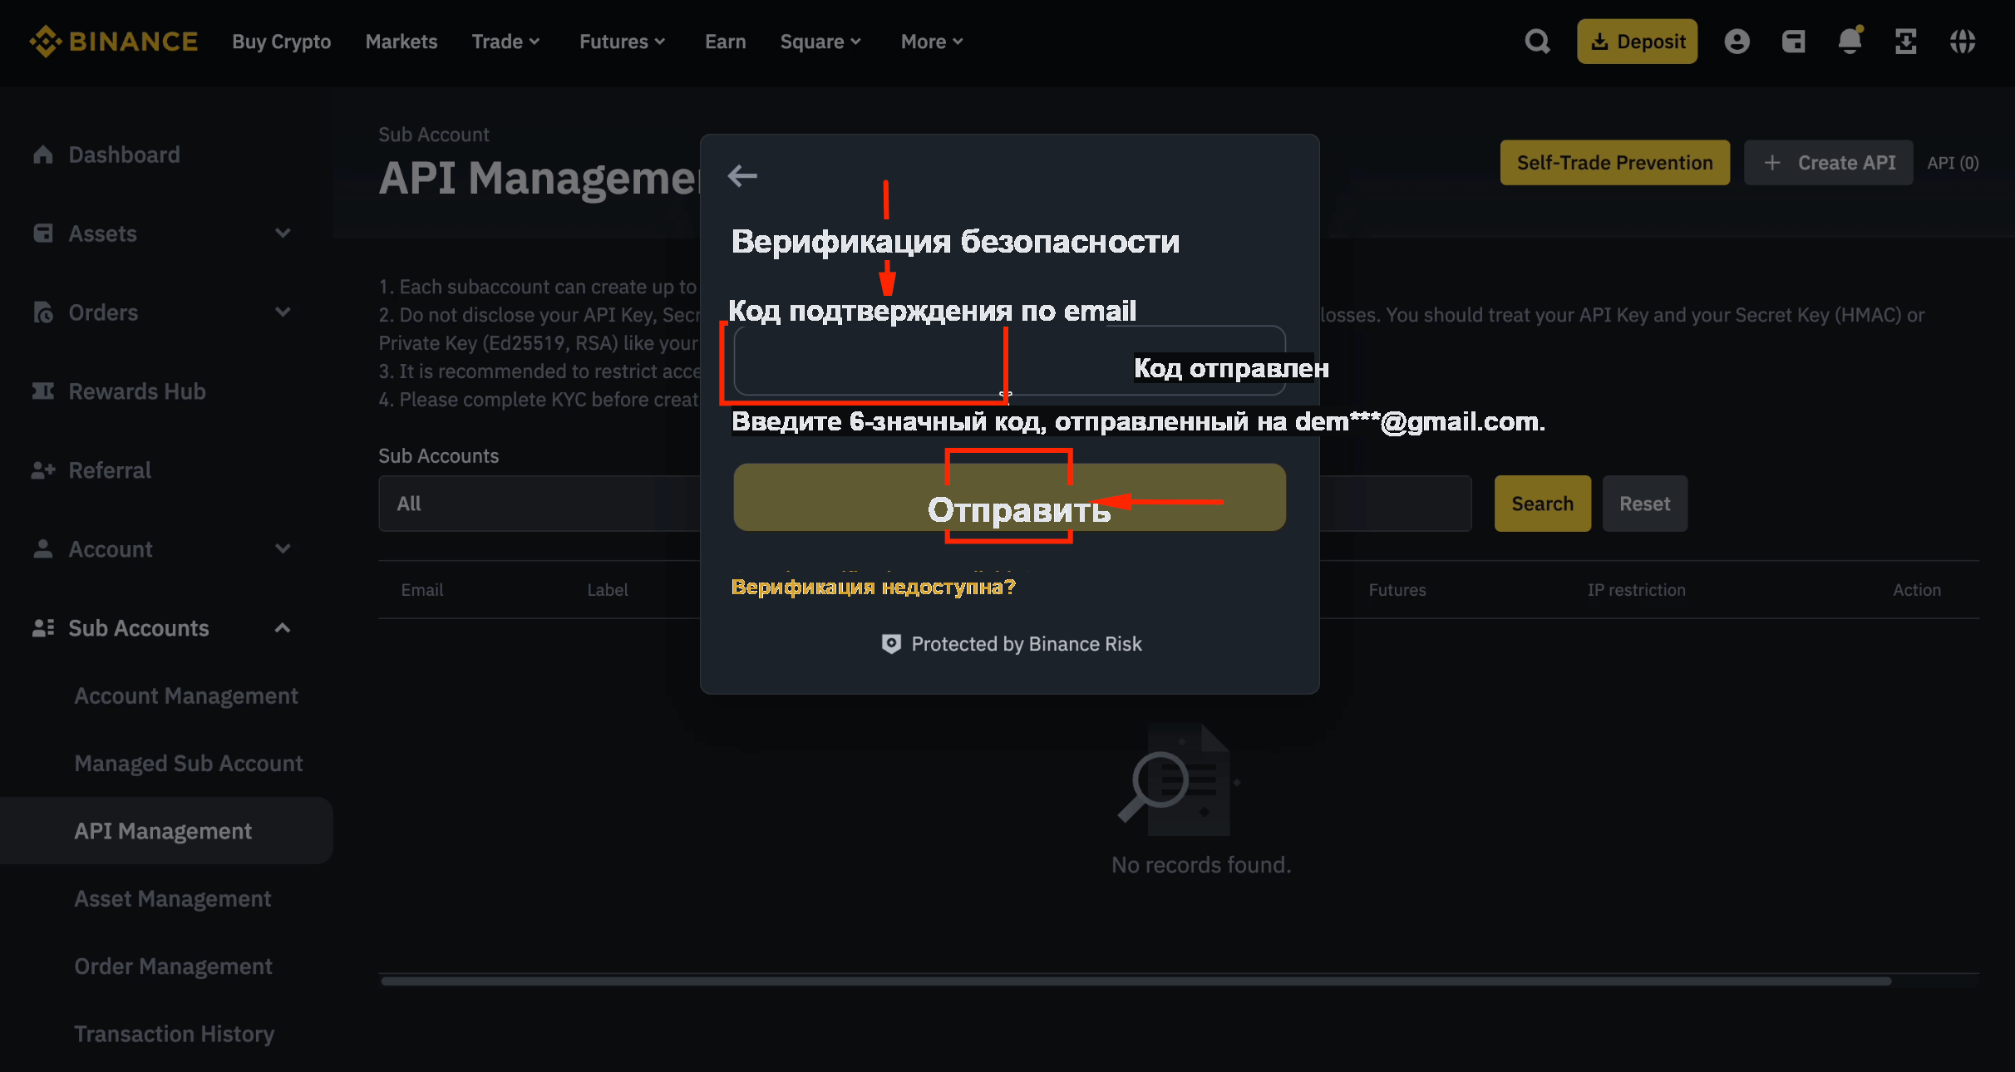Click the Код отправлен label in input

click(x=1231, y=368)
